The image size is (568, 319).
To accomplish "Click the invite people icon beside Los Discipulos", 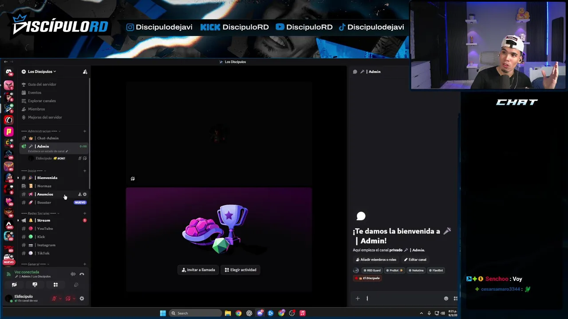I will (85, 72).
